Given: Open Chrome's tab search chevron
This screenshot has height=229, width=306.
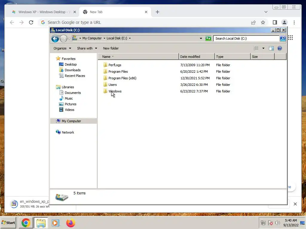Looking at the screenshot, I should coord(266,12).
